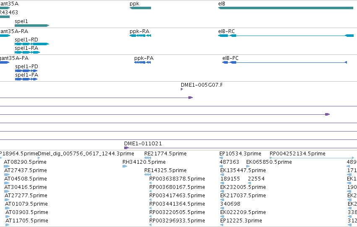Image resolution: width=357 pixels, height=227 pixels.
Task: Click the EK135447.5prime label
Action: coord(243,170)
